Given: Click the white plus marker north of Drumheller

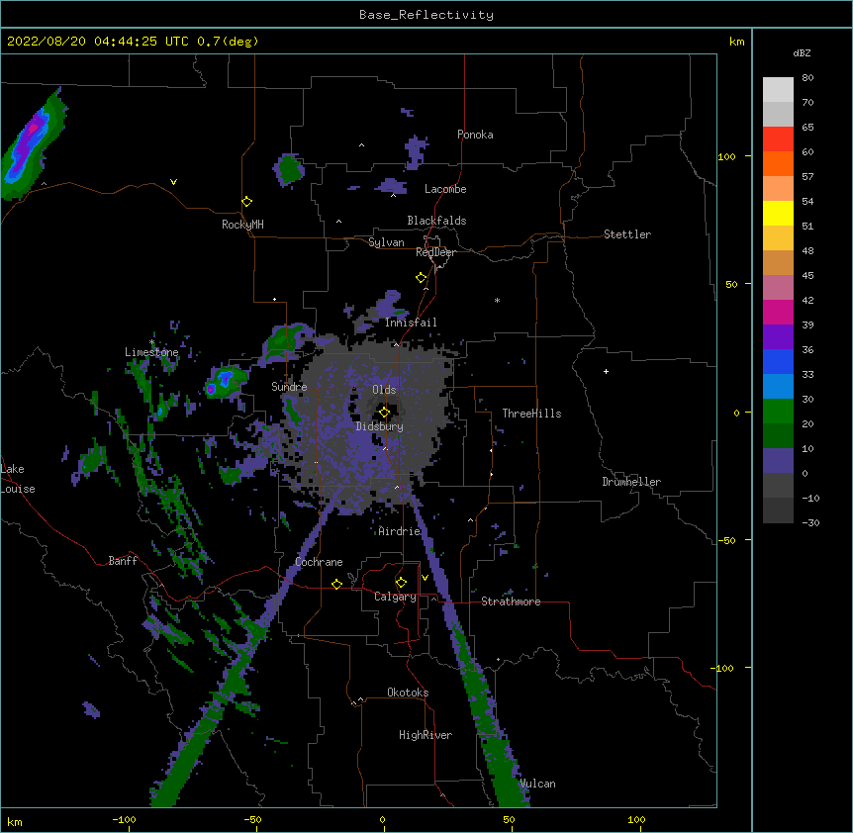Looking at the screenshot, I should 606,371.
